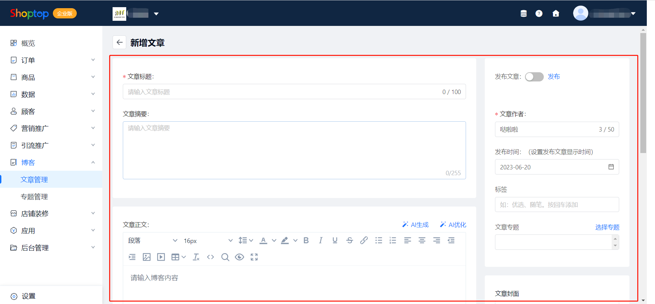
Task: Open source code view
Action: tap(210, 257)
